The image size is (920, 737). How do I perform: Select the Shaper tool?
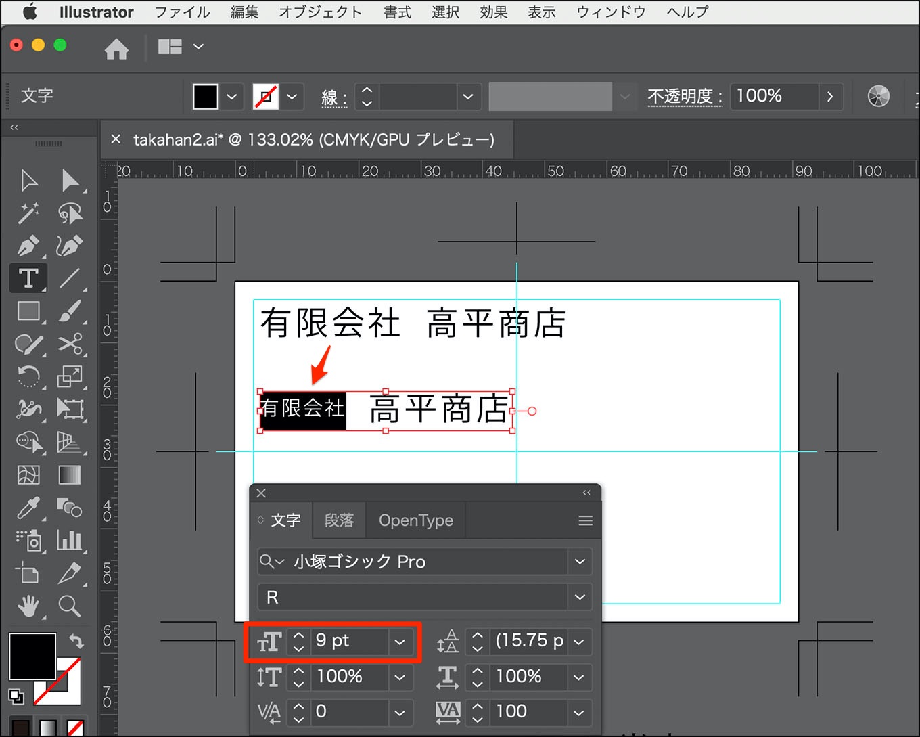pos(28,344)
